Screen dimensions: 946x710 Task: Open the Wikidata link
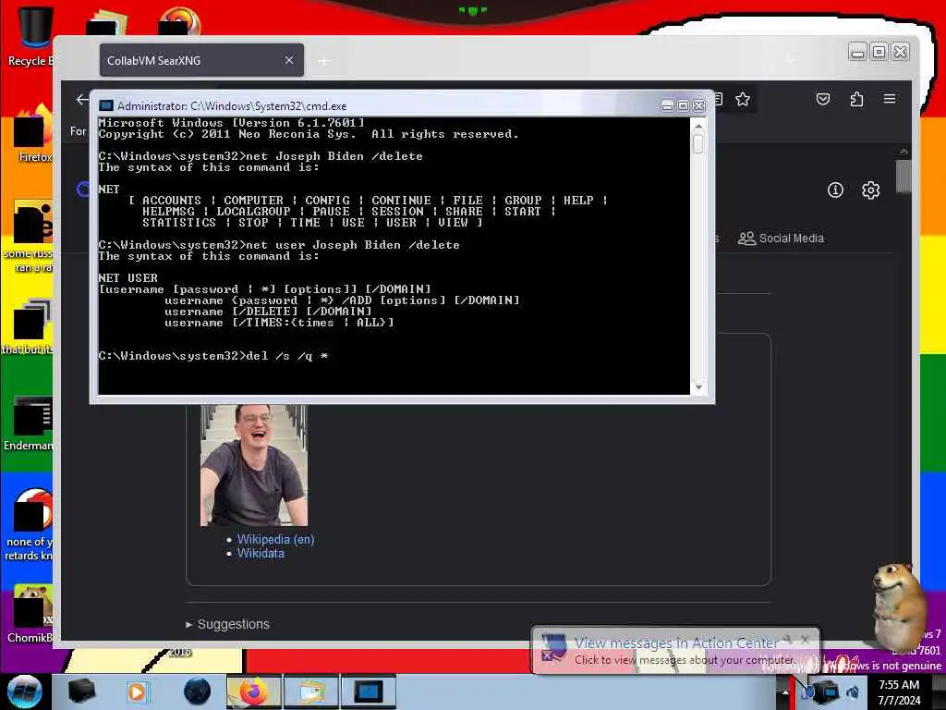(x=261, y=553)
